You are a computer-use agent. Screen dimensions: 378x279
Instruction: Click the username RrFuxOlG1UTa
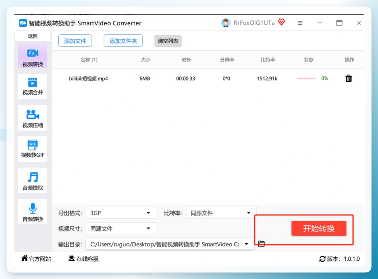[254, 23]
